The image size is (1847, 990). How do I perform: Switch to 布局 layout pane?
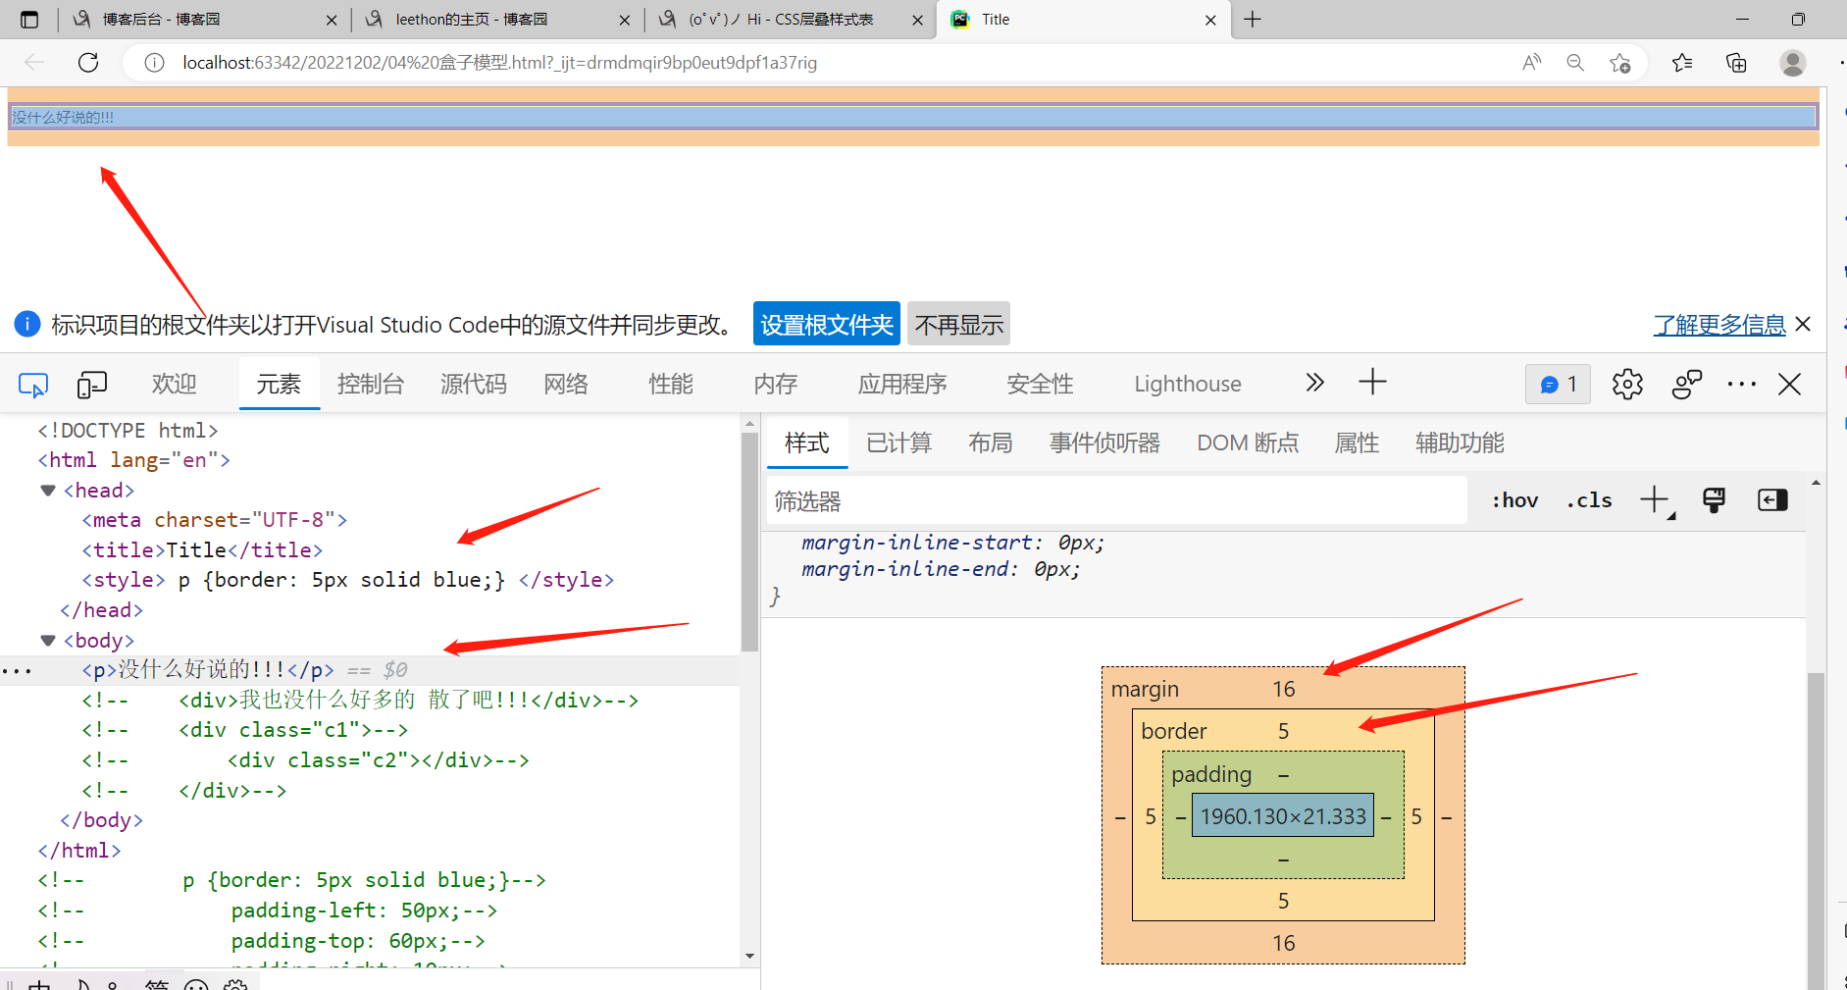(990, 443)
